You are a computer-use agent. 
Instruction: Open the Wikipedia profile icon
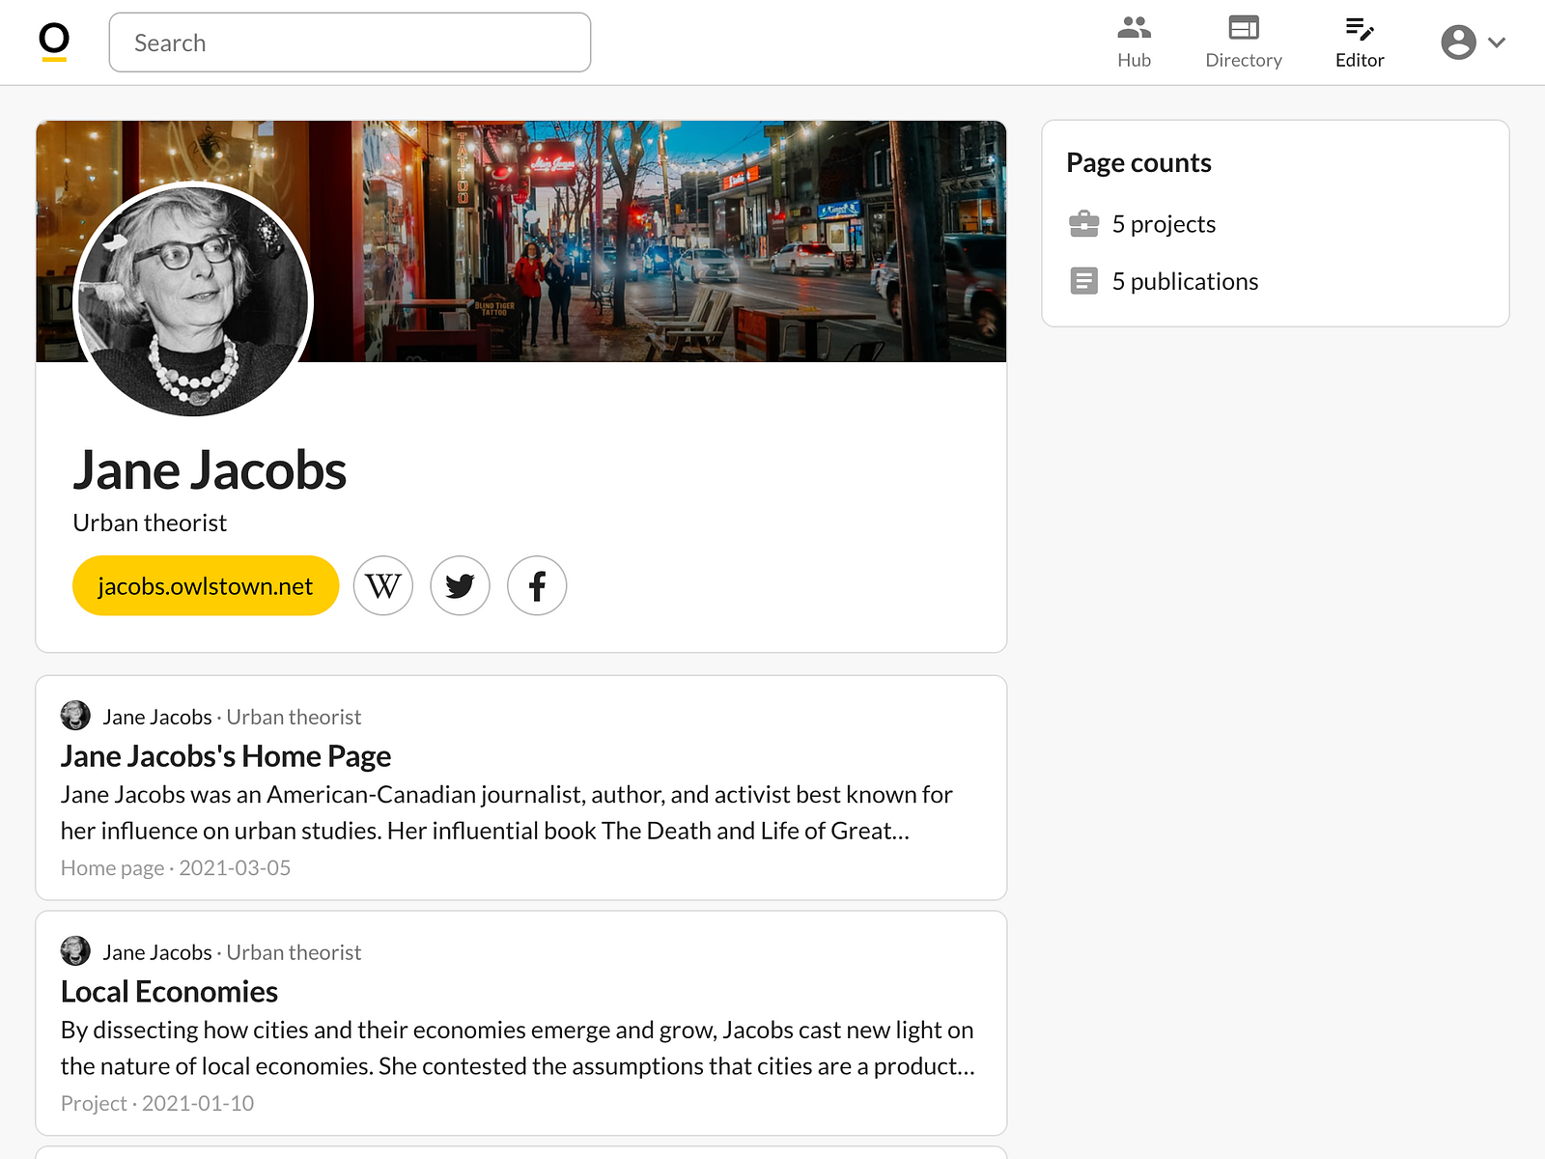[383, 585]
